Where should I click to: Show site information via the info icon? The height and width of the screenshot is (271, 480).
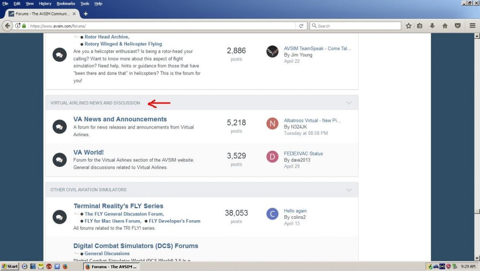point(18,26)
